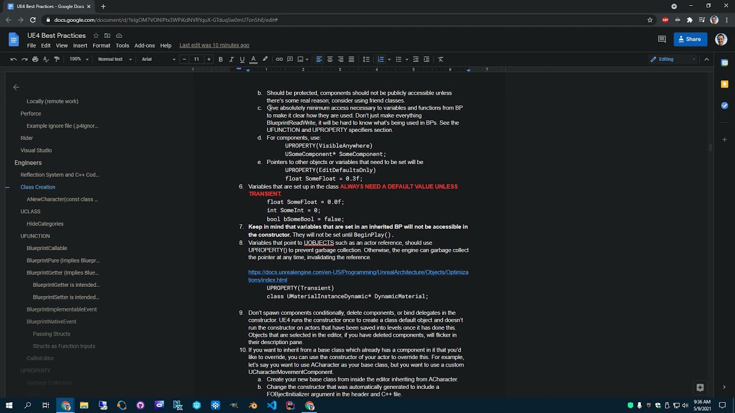Clear formatting from the selection
The width and height of the screenshot is (735, 413).
click(x=440, y=59)
